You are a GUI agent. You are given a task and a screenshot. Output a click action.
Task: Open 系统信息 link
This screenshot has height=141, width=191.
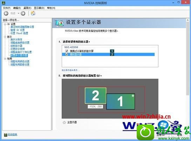(x=13, y=134)
